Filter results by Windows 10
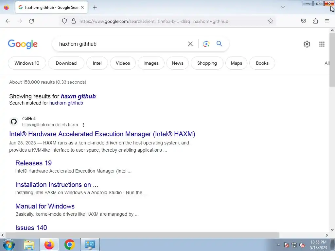 pyautogui.click(x=27, y=63)
